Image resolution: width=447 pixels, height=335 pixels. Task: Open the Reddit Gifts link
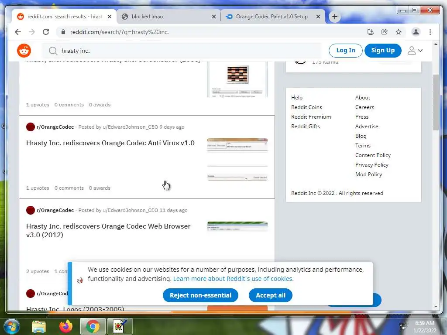click(305, 126)
